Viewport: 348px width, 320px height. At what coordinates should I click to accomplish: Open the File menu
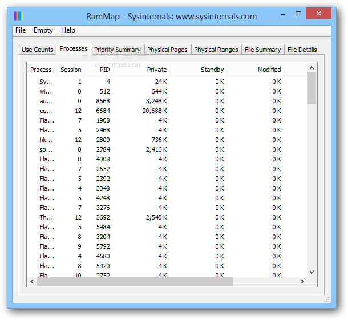point(21,30)
